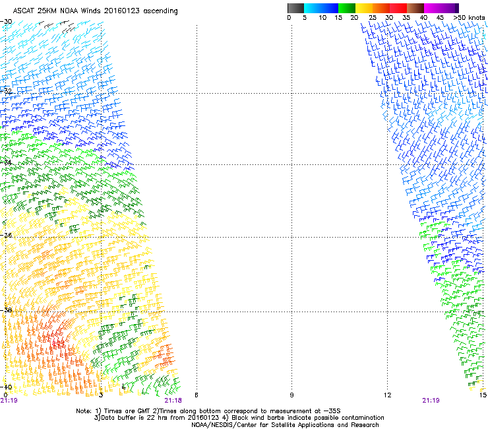Click the longitude '12' axis label

pyautogui.click(x=387, y=395)
